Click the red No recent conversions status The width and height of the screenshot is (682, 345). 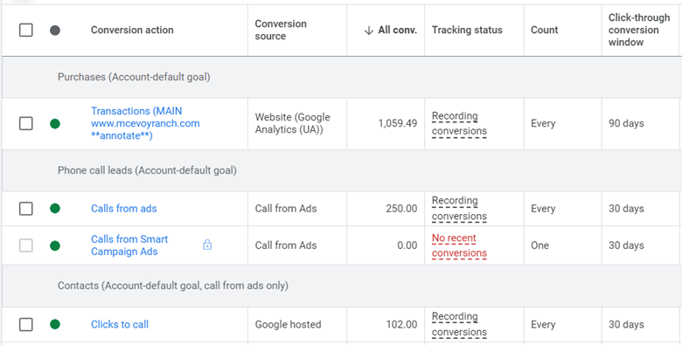(x=459, y=245)
